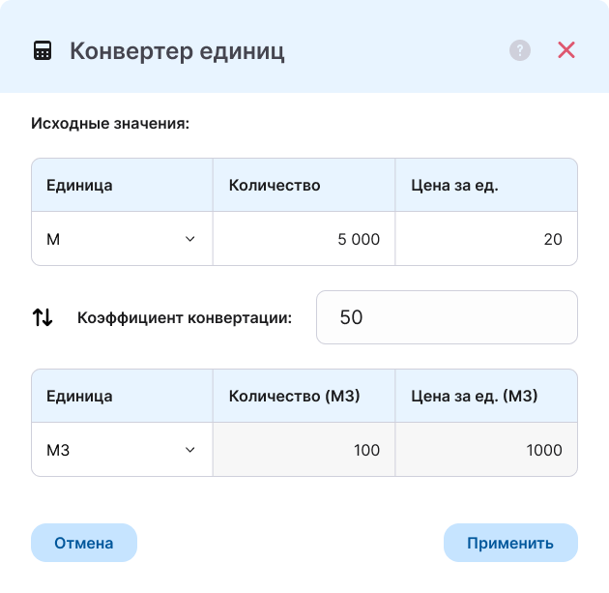Image resolution: width=609 pixels, height=593 pixels.
Task: Click the calculator icon in the header
Action: coord(43,50)
